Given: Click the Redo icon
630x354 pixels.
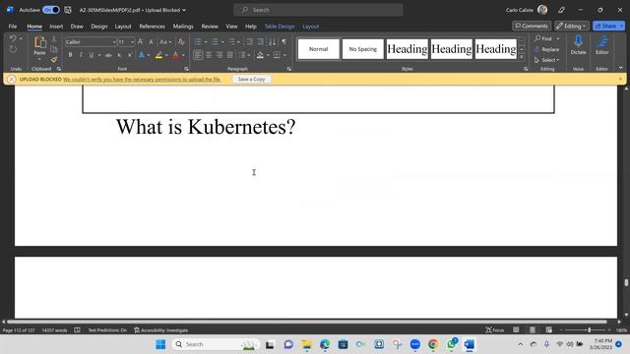Looking at the screenshot, I should tap(13, 49).
